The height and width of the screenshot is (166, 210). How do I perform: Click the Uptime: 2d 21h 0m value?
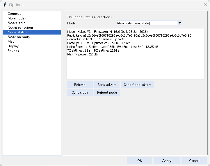pyautogui.click(x=105, y=43)
